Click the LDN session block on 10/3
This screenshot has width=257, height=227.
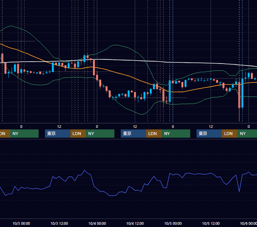[x=78, y=134]
